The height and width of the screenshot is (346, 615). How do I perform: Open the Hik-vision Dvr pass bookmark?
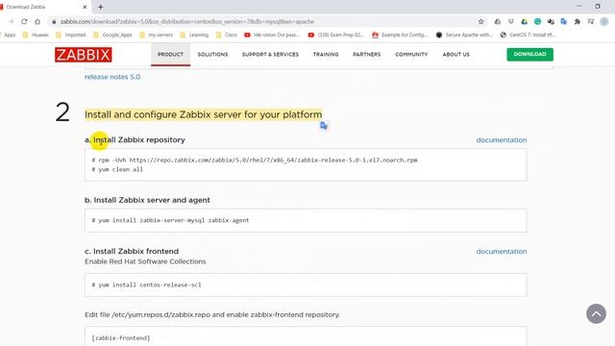(x=272, y=35)
